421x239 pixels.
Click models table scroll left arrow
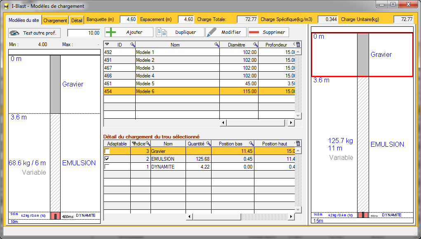click(223, 122)
